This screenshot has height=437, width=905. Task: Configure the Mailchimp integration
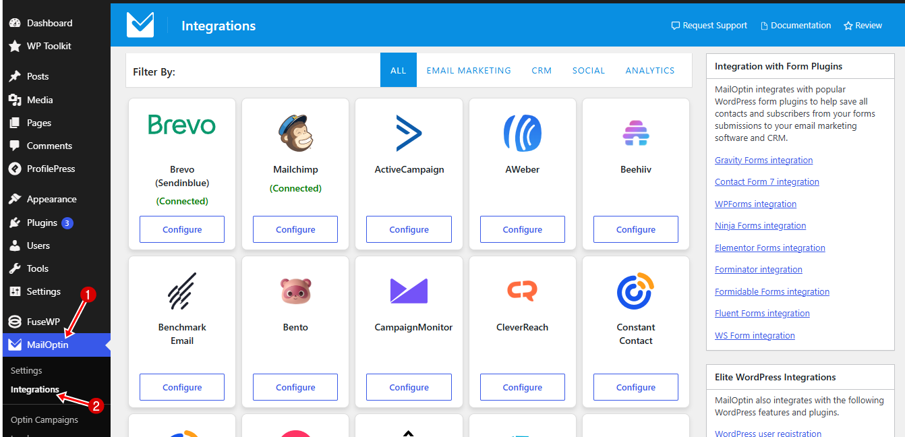pyautogui.click(x=295, y=229)
